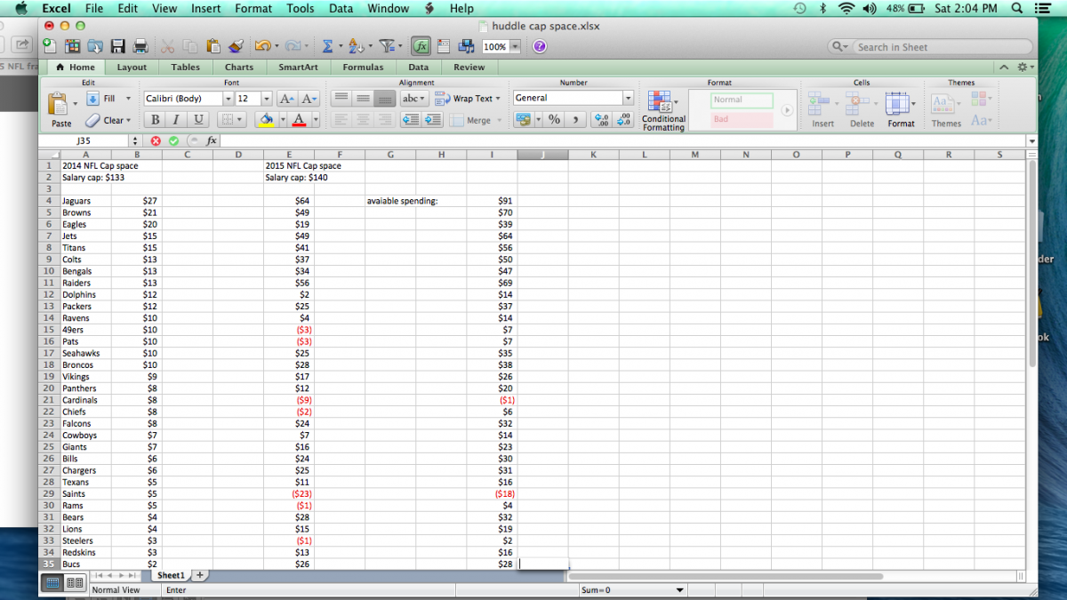Screen dimensions: 1067x600
Task: Decrease font size with A-down icon
Action: [309, 99]
